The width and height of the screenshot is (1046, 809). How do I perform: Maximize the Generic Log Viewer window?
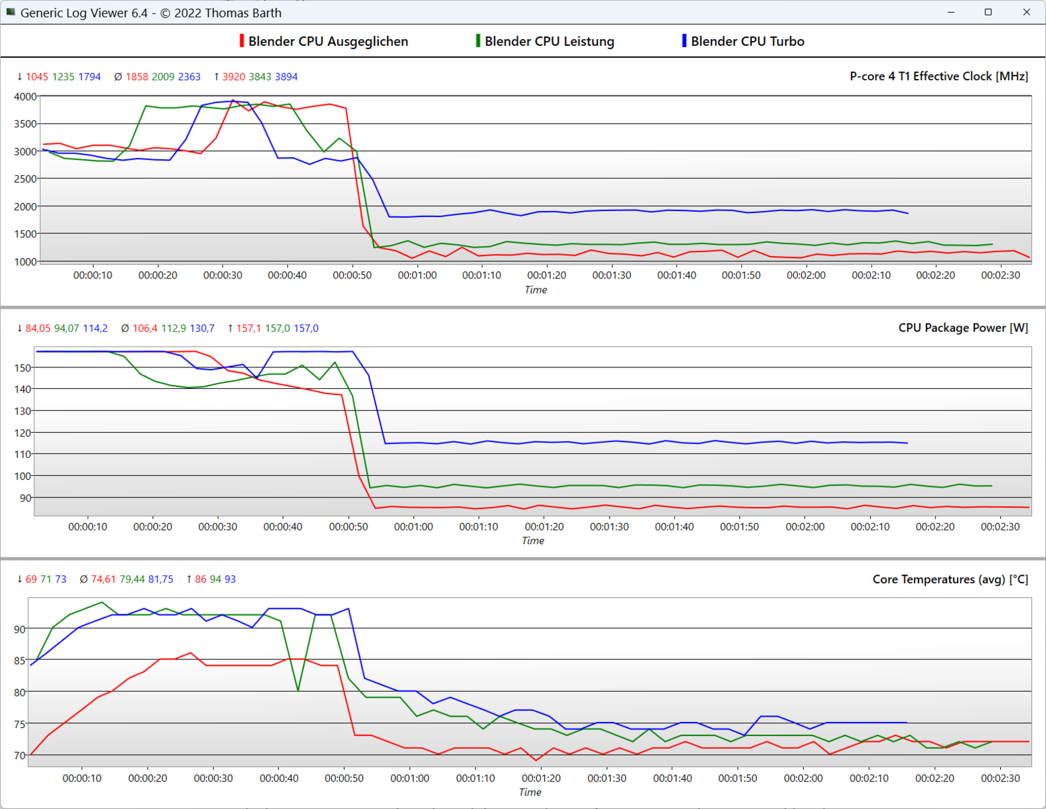pos(988,12)
